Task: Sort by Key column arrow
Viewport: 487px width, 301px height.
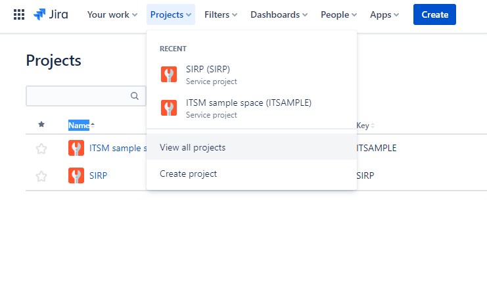Action: (373, 126)
